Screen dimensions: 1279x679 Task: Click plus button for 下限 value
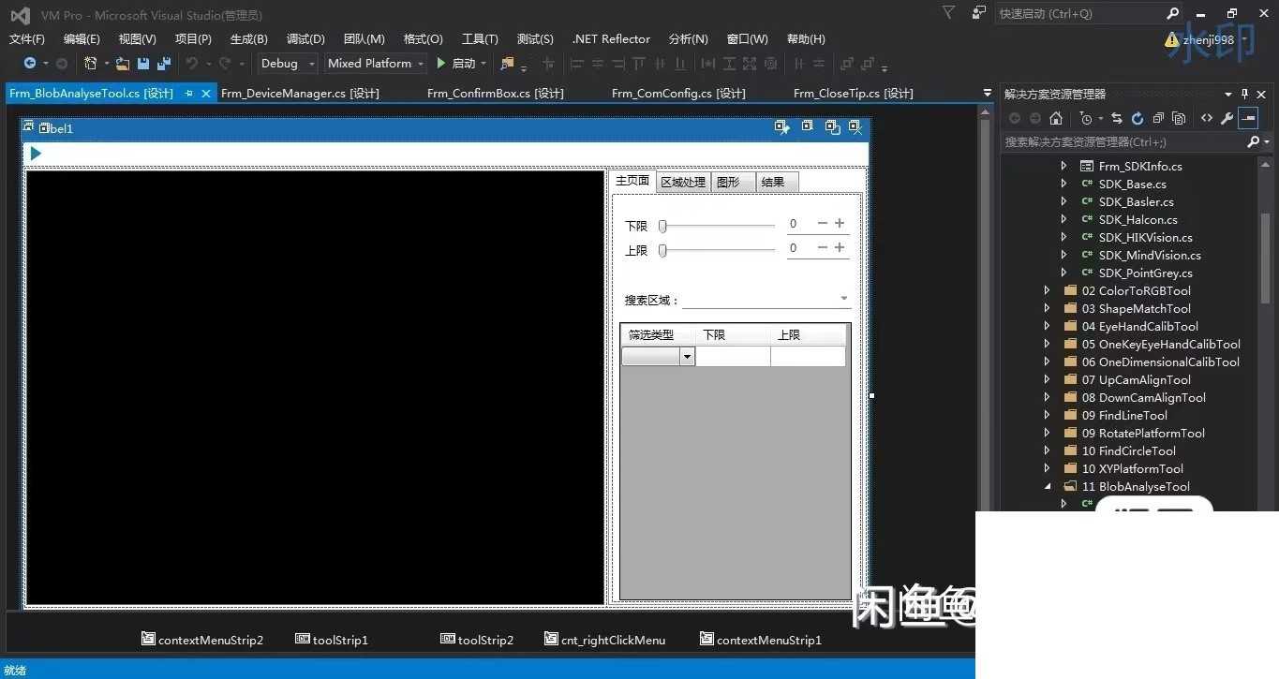840,223
